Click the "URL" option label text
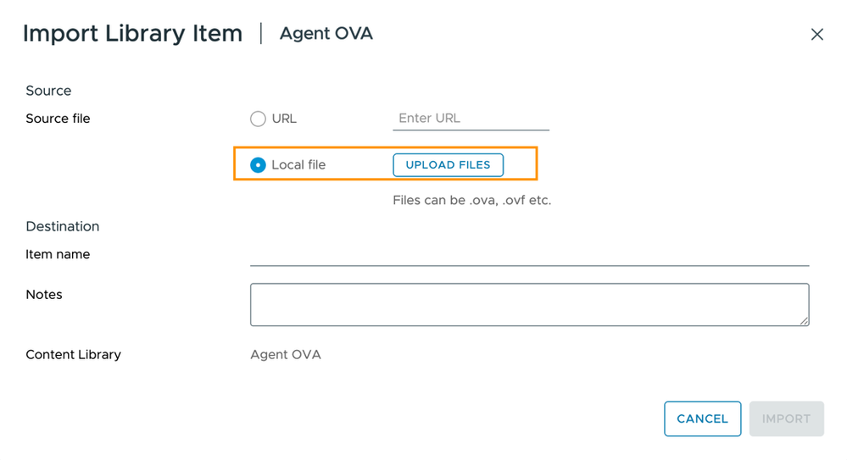 pos(284,119)
